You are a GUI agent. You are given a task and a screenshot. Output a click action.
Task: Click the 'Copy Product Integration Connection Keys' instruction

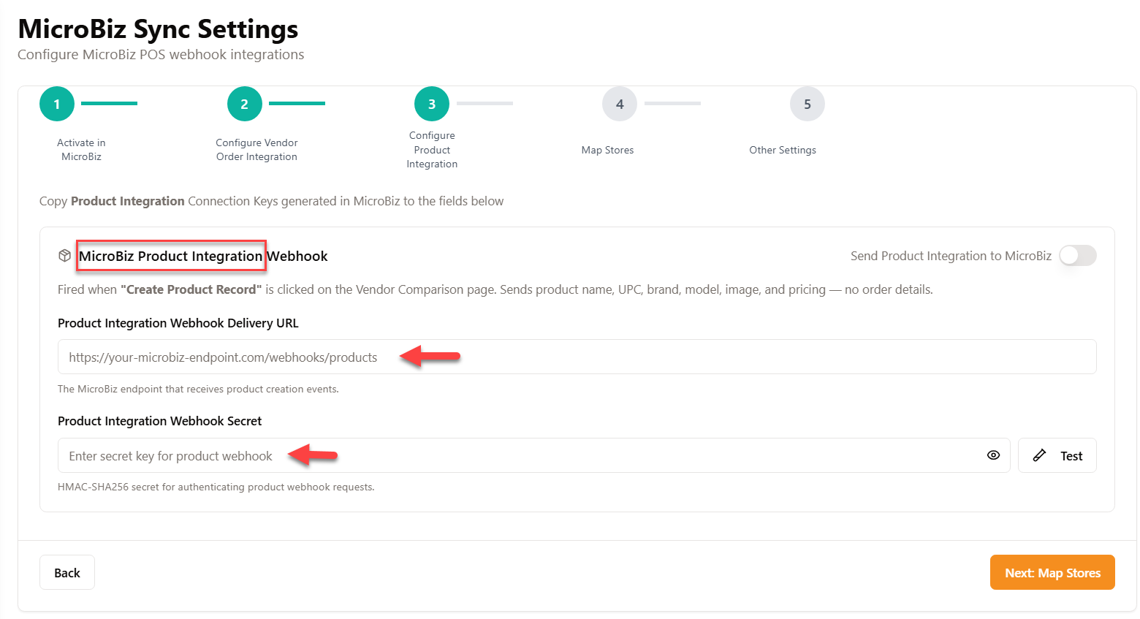(x=271, y=201)
